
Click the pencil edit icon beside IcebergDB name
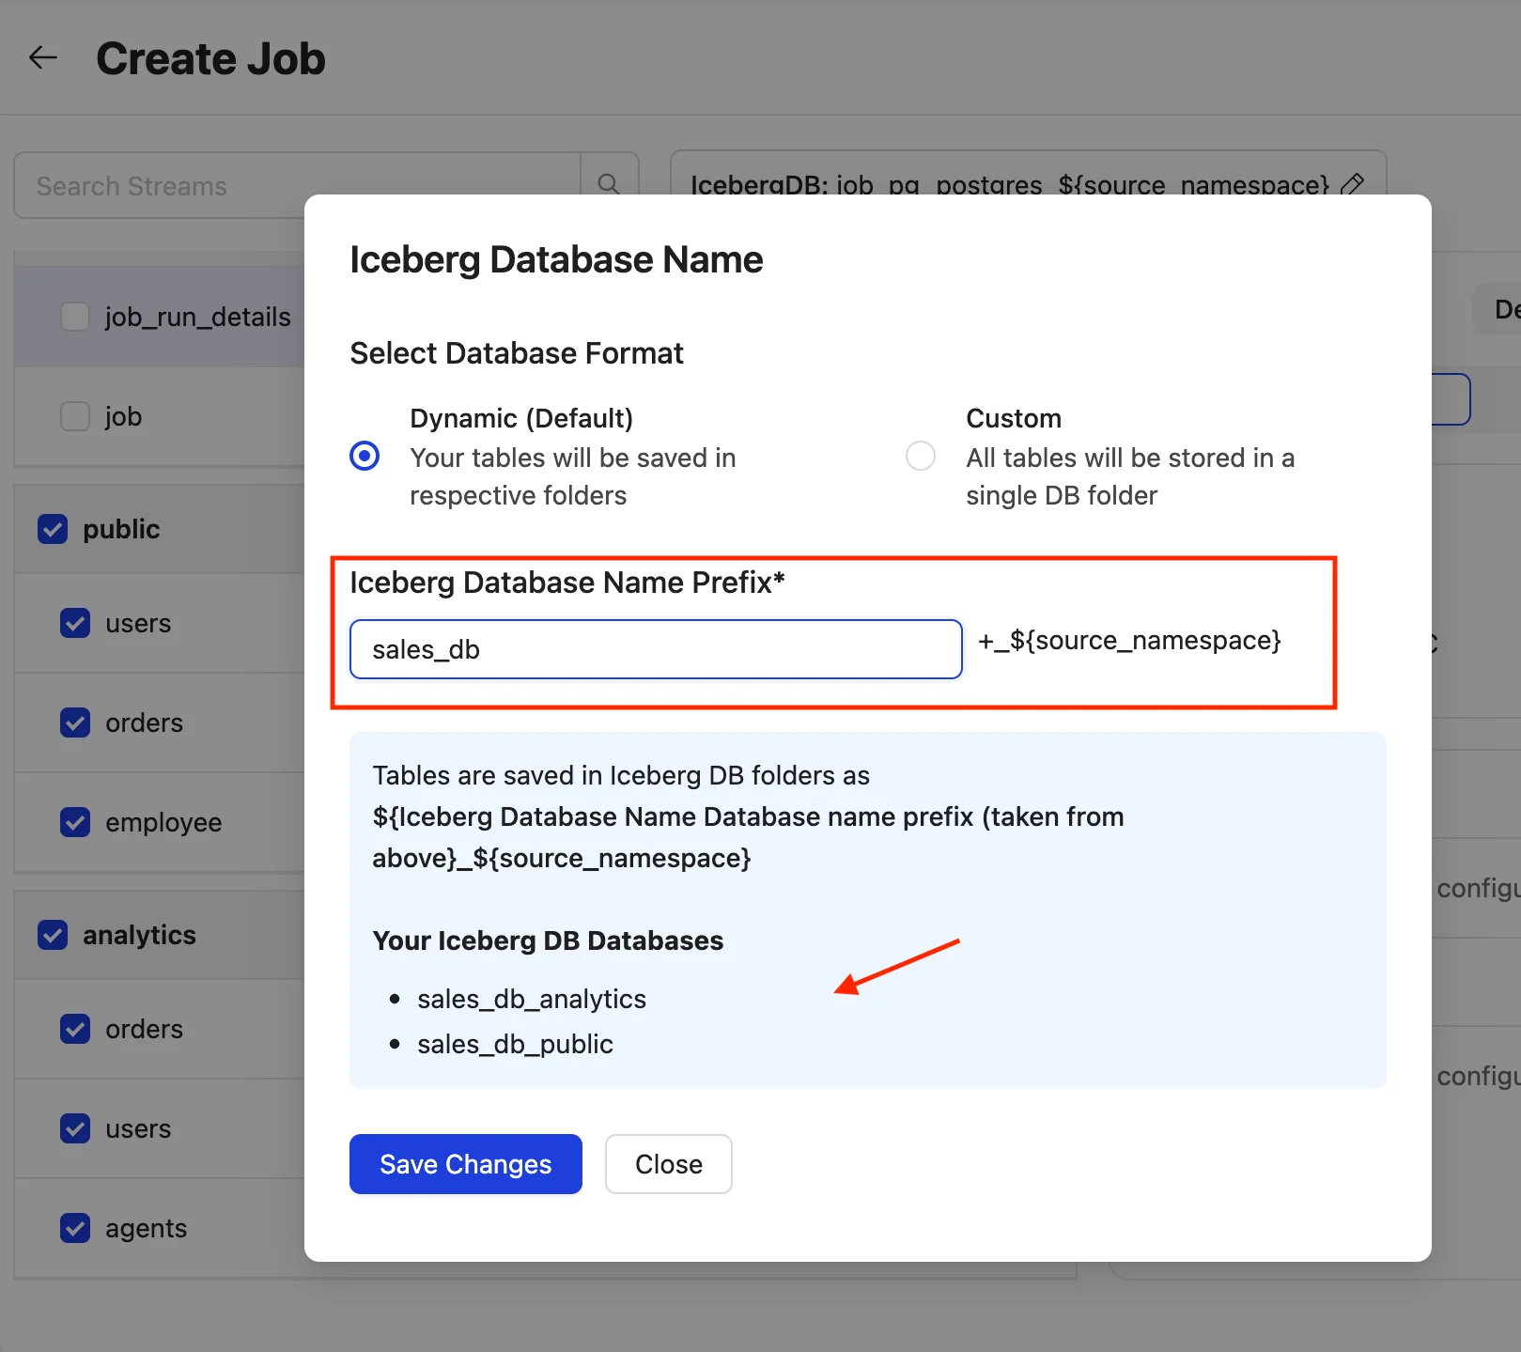(x=1352, y=183)
